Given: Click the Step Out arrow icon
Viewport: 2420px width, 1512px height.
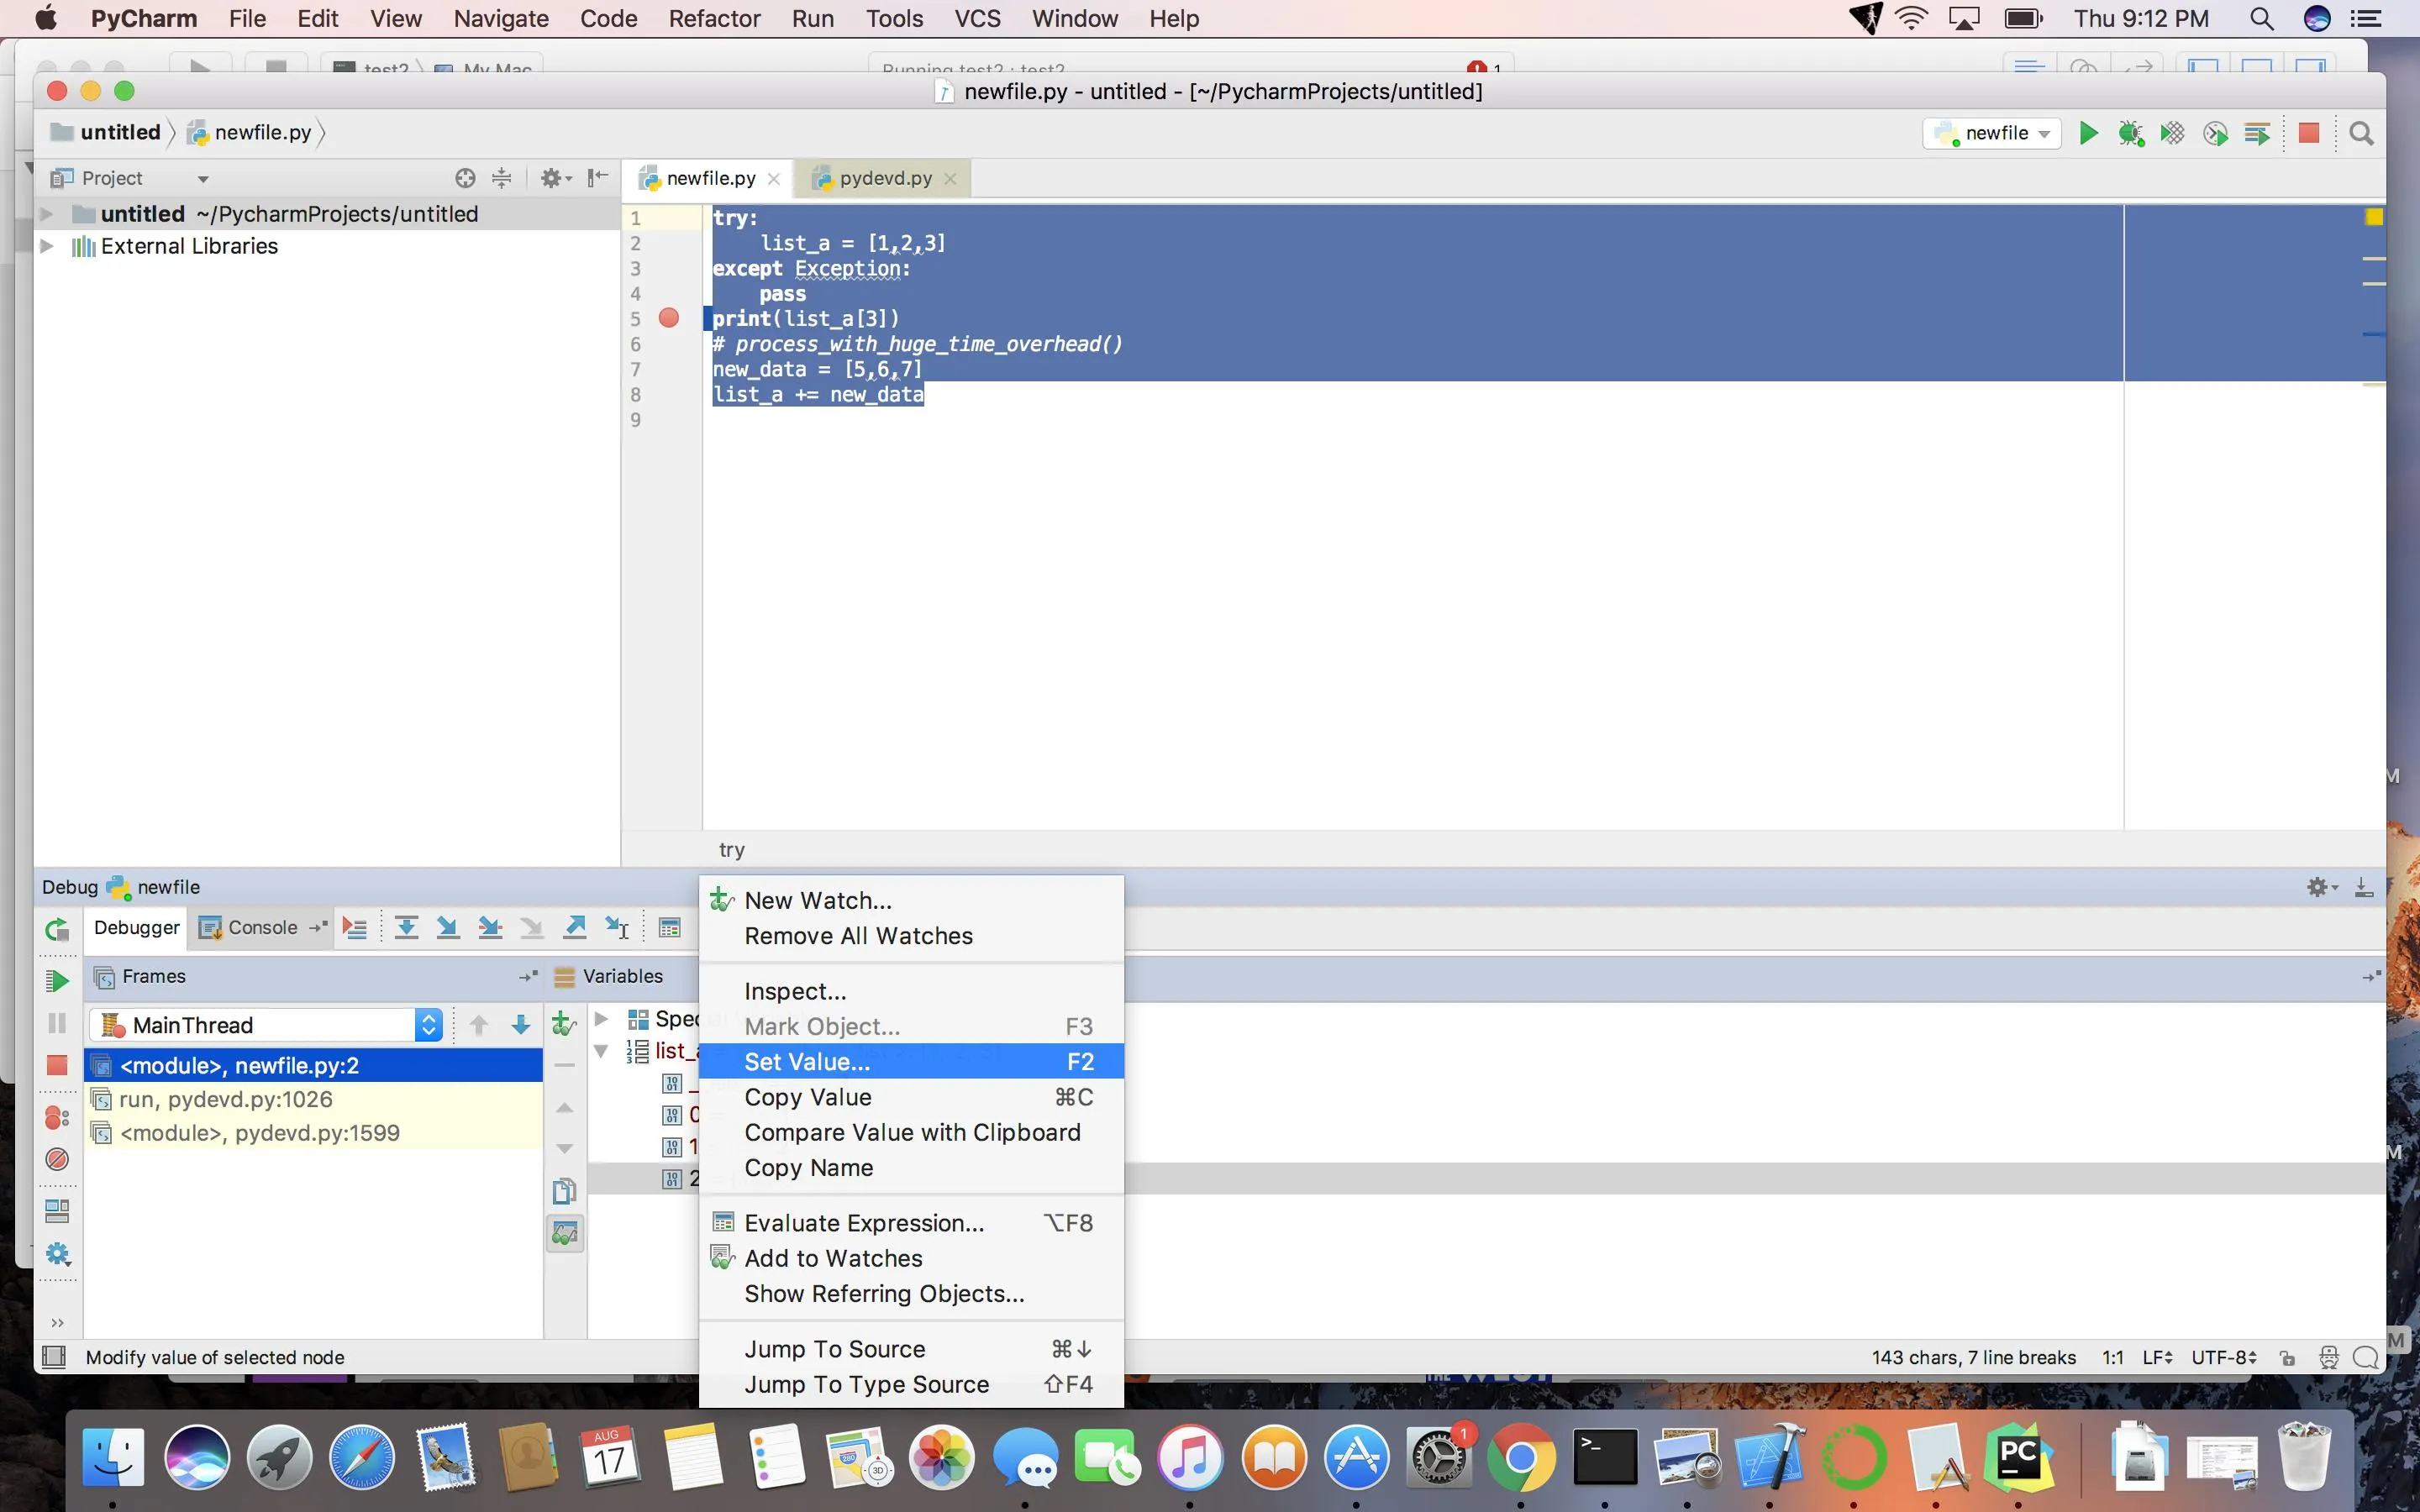Looking at the screenshot, I should [x=575, y=928].
